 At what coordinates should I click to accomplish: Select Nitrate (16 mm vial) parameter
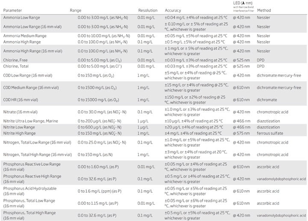(20, 112)
